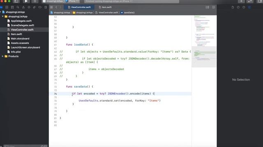Go forward in editor history

60,7
